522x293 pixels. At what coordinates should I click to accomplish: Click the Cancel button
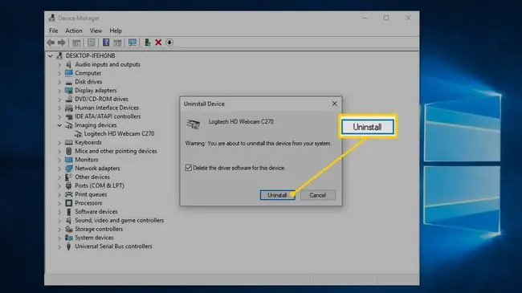[317, 195]
